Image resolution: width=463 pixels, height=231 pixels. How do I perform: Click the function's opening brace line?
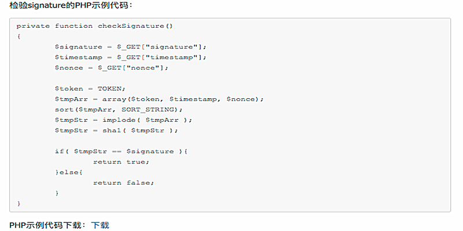click(x=19, y=36)
